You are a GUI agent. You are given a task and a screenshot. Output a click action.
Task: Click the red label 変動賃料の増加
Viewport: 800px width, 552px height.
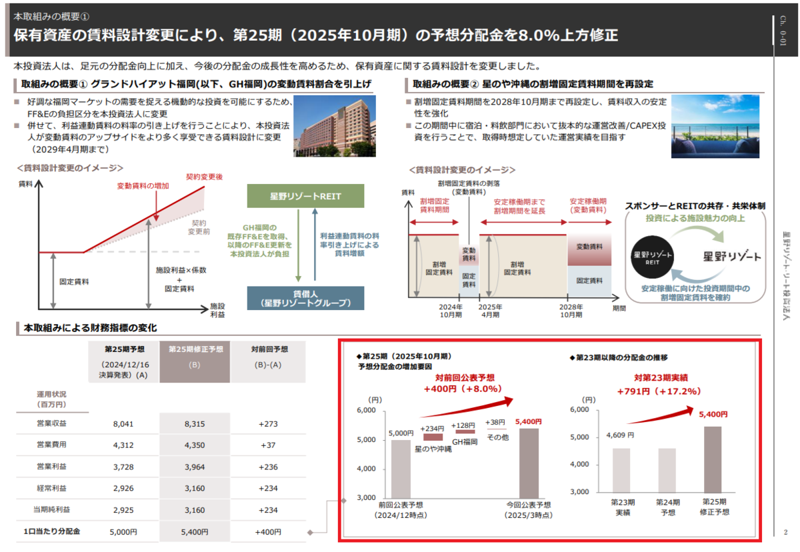pyautogui.click(x=143, y=185)
